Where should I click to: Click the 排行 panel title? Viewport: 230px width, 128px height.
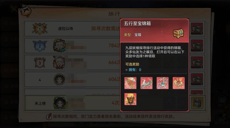(114, 14)
